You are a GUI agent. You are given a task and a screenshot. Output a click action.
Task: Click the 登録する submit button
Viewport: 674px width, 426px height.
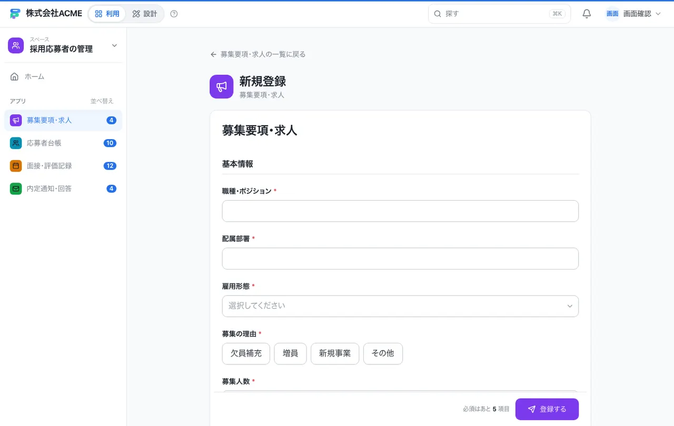[547, 409]
